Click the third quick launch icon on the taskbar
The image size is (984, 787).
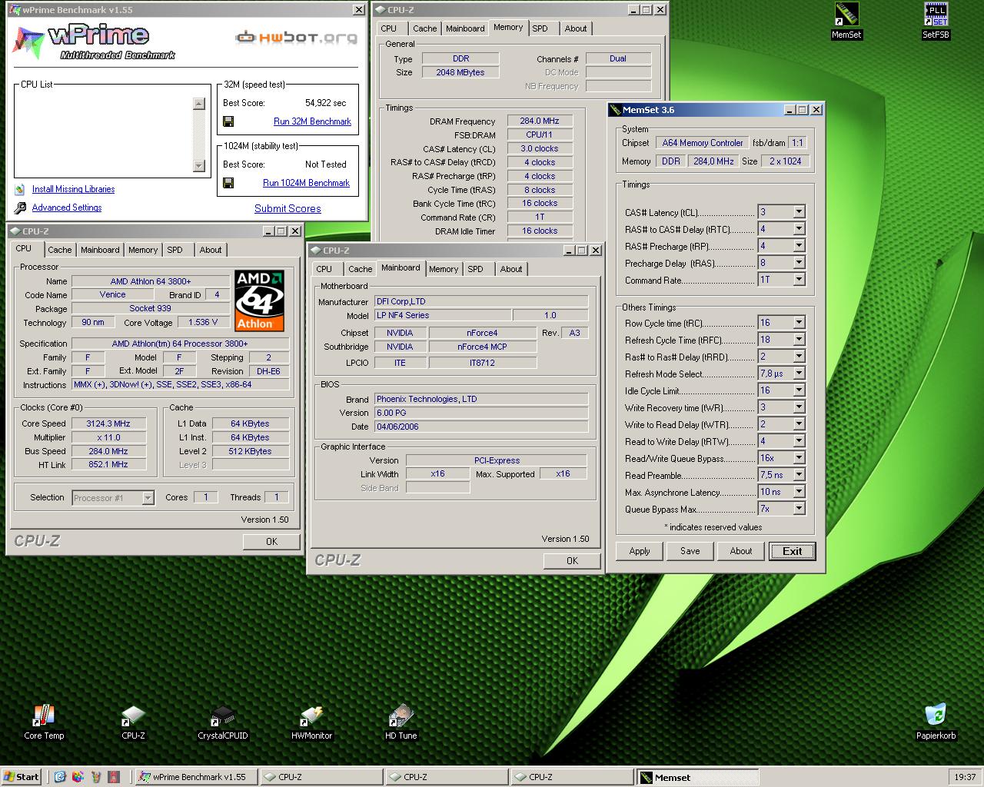pos(96,777)
